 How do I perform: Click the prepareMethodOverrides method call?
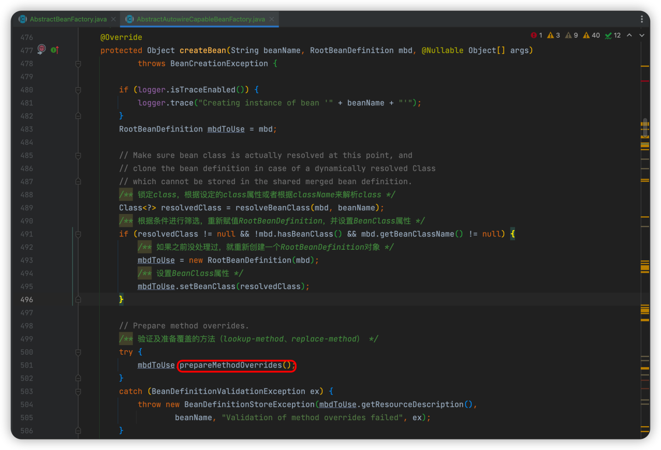coord(230,365)
